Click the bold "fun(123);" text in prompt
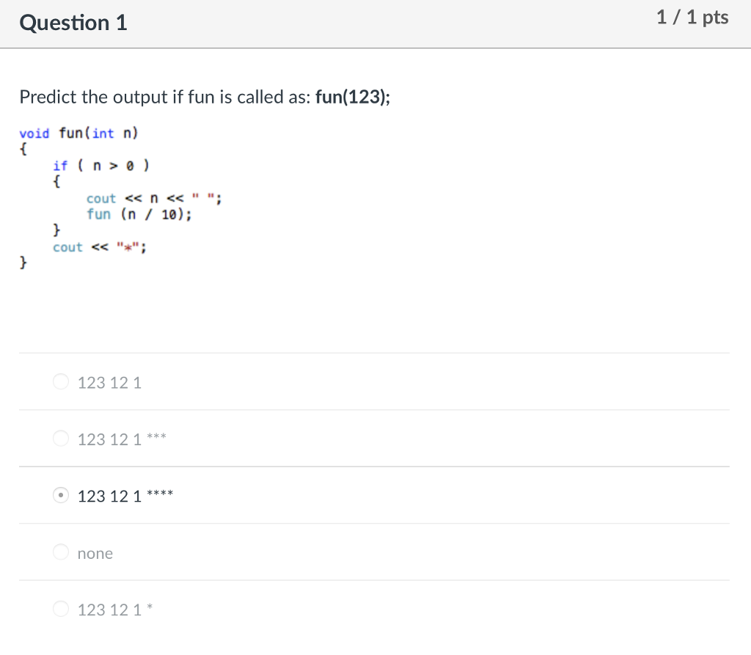The height and width of the screenshot is (655, 751). pyautogui.click(x=352, y=97)
